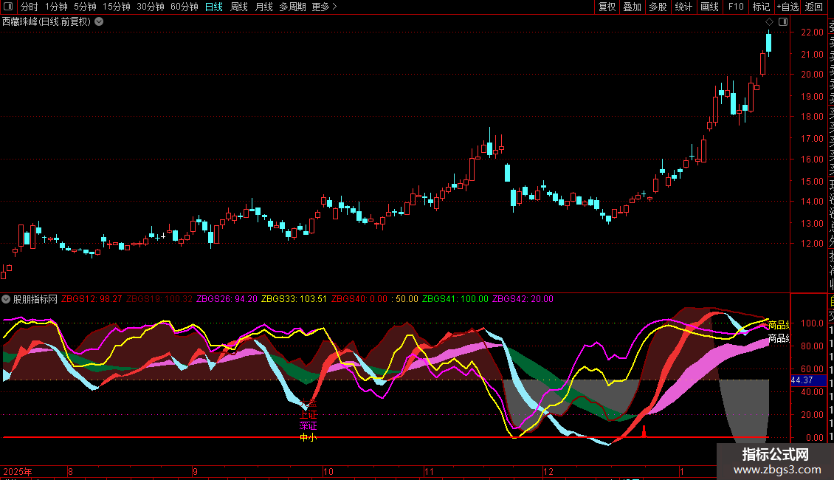This screenshot has height=480, width=834.
Task: Switch to 分时 intraday view
Action: pos(30,7)
